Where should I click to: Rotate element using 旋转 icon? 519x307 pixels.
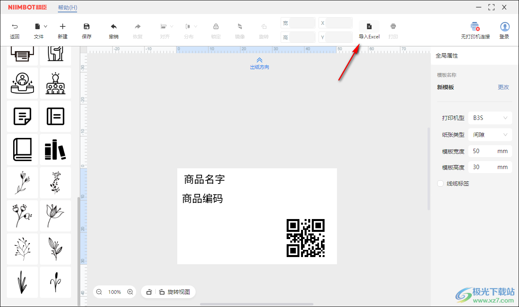(x=264, y=26)
